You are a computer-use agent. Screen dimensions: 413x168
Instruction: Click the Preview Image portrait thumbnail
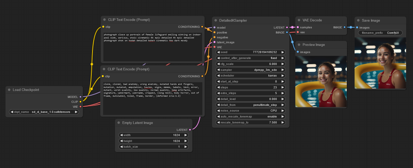321,81
